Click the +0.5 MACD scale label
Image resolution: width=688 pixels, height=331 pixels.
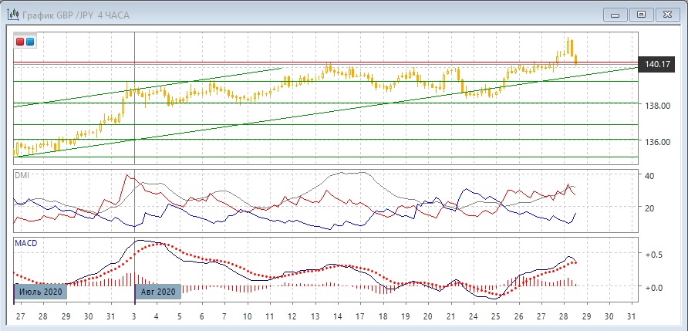(656, 255)
